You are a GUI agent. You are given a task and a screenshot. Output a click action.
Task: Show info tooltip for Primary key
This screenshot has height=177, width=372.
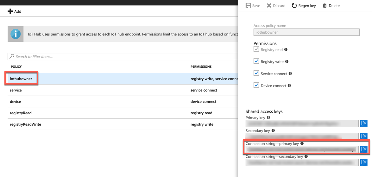coord(268,118)
